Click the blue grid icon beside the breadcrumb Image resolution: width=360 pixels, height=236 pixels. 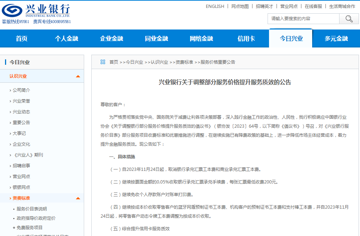(102, 62)
